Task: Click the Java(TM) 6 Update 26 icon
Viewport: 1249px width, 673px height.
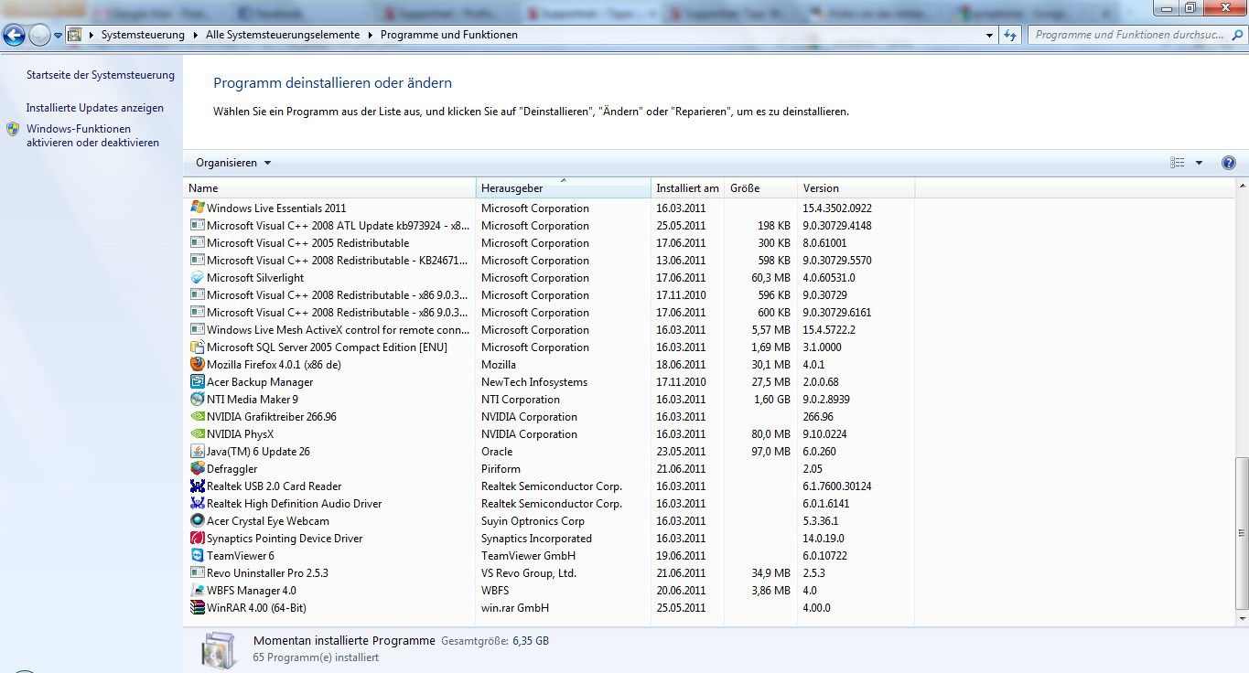Action: [x=197, y=451]
